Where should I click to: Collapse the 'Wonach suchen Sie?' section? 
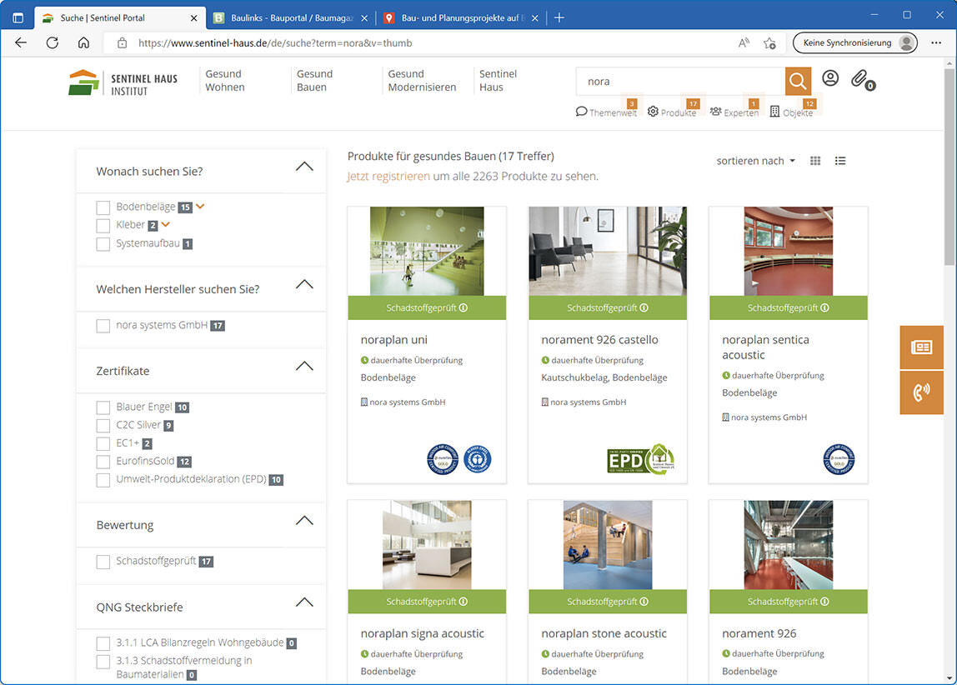coord(304,167)
